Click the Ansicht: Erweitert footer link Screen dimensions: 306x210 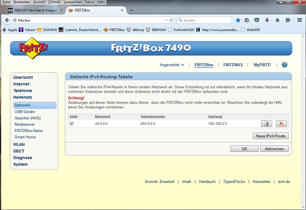click(160, 182)
